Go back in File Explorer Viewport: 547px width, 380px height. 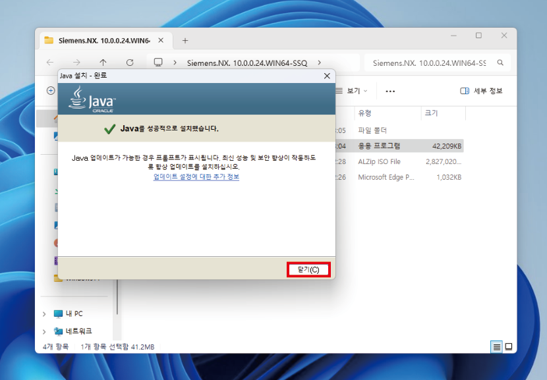pyautogui.click(x=50, y=63)
